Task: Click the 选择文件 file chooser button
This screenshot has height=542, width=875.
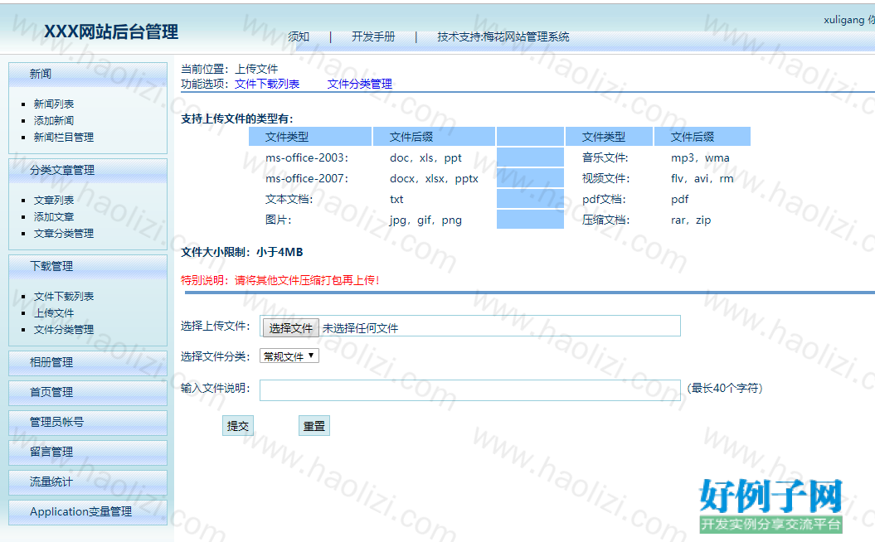Action: pos(290,328)
